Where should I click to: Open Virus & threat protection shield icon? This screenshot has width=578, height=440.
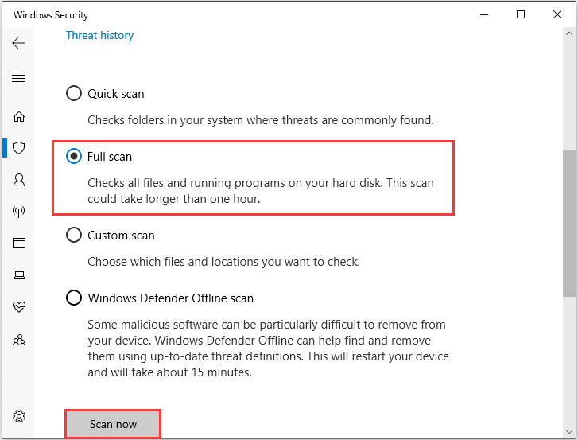point(19,148)
